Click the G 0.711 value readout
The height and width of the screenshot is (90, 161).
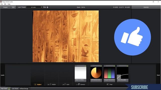[x=122, y=7]
